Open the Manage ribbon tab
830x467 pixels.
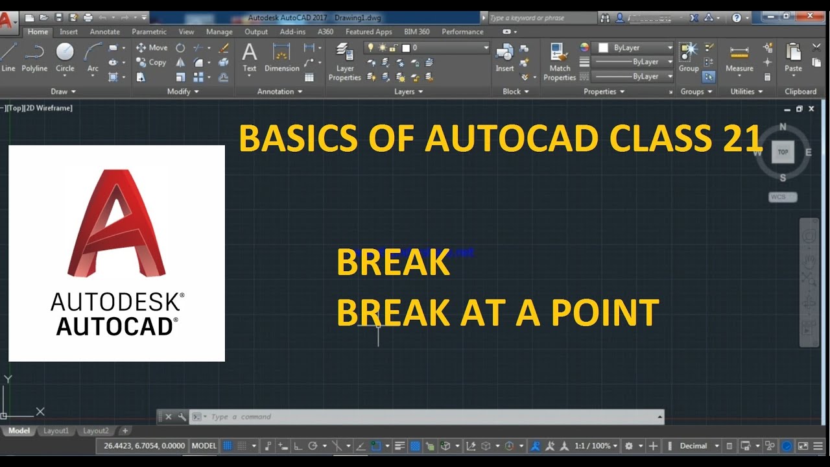(x=219, y=32)
